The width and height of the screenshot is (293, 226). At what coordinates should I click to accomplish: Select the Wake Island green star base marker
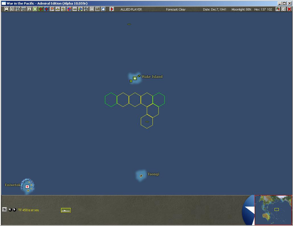[135, 78]
